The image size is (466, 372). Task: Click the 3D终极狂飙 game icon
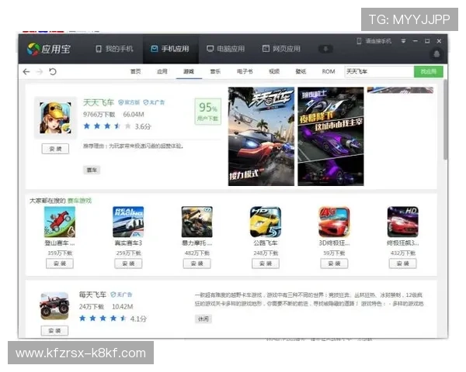point(334,222)
